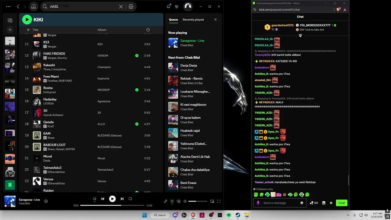Viewport: 391px width, 220px height.
Task: Open Kick chat settings gear
Action: (331, 203)
